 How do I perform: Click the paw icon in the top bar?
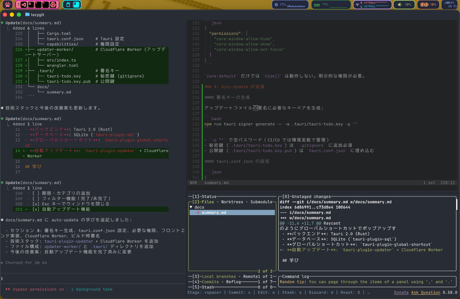click(x=8, y=5)
